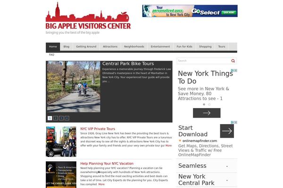
Task: Click the search magnifier icon
Action: pyautogui.click(x=233, y=61)
